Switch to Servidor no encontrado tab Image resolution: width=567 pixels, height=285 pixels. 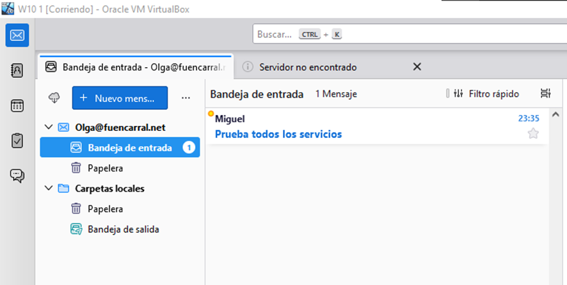pyautogui.click(x=307, y=67)
